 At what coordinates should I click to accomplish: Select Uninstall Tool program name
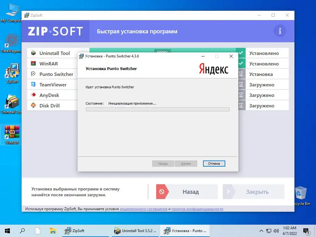point(55,53)
